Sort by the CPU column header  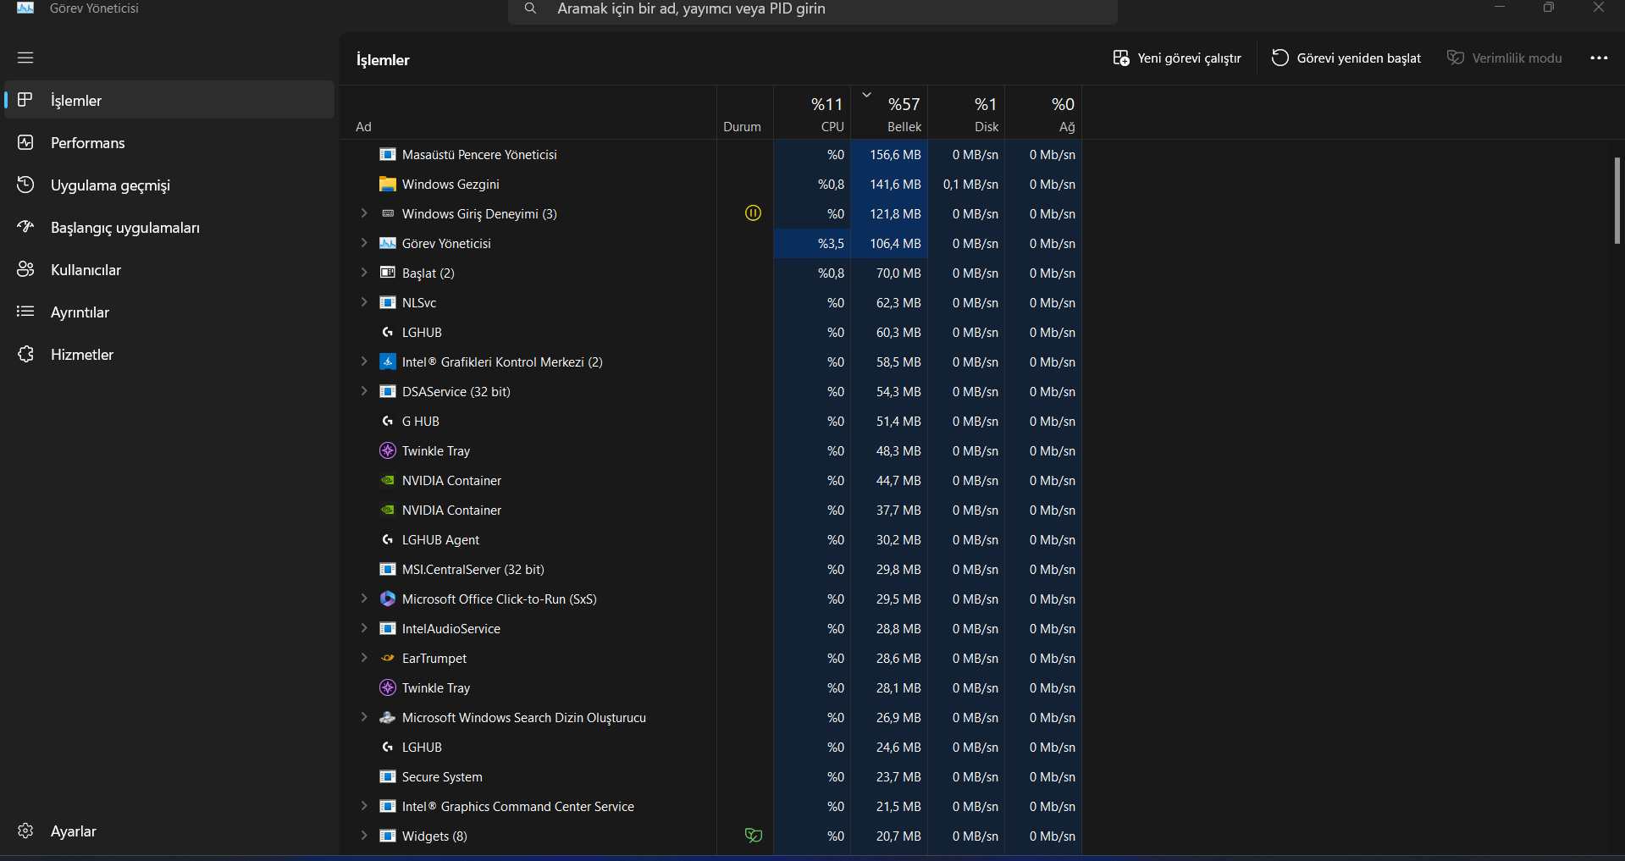coord(812,113)
